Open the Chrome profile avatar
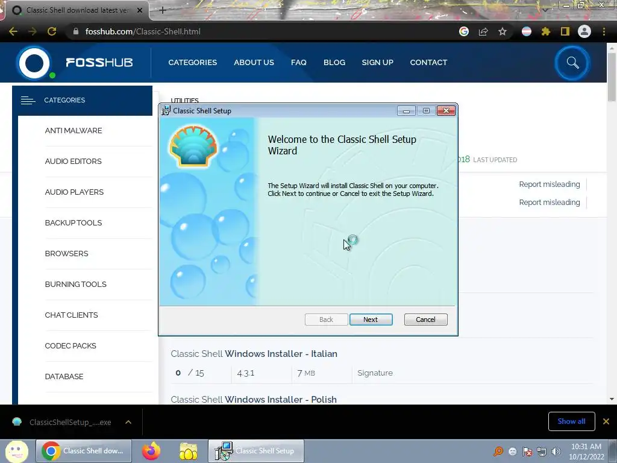This screenshot has width=617, height=463. 584,31
